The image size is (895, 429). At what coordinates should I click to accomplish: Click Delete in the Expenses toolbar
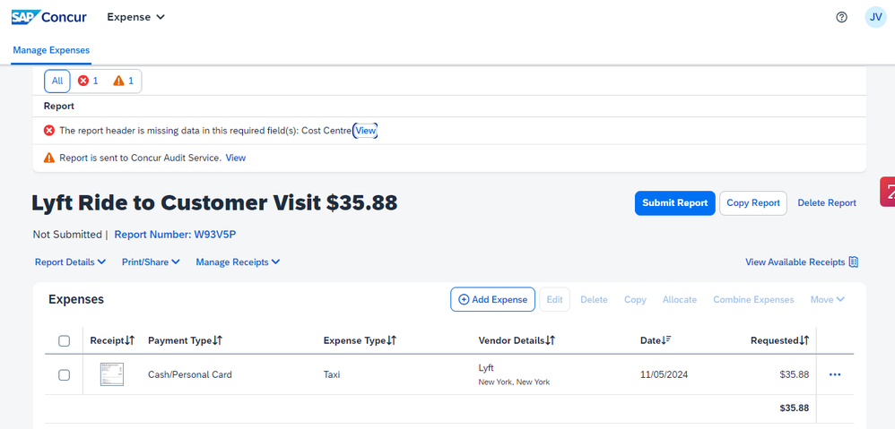[x=594, y=300]
